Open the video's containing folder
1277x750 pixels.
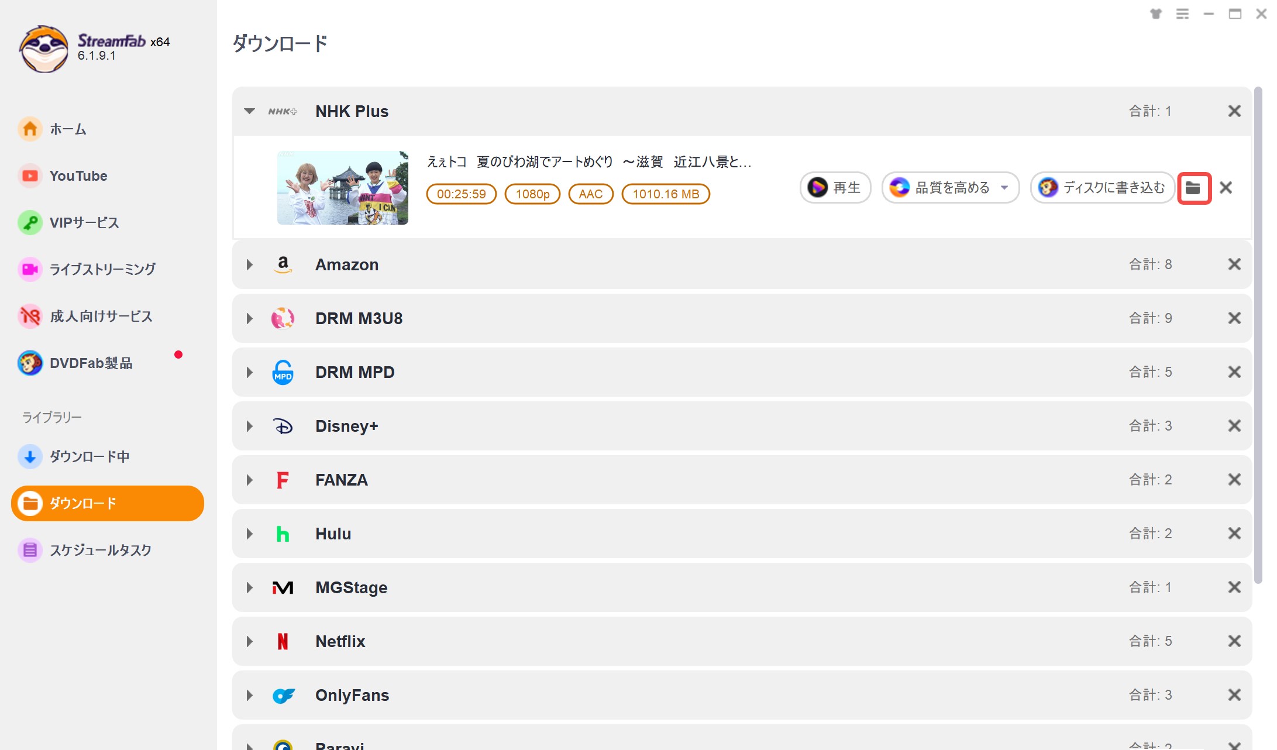click(1193, 188)
